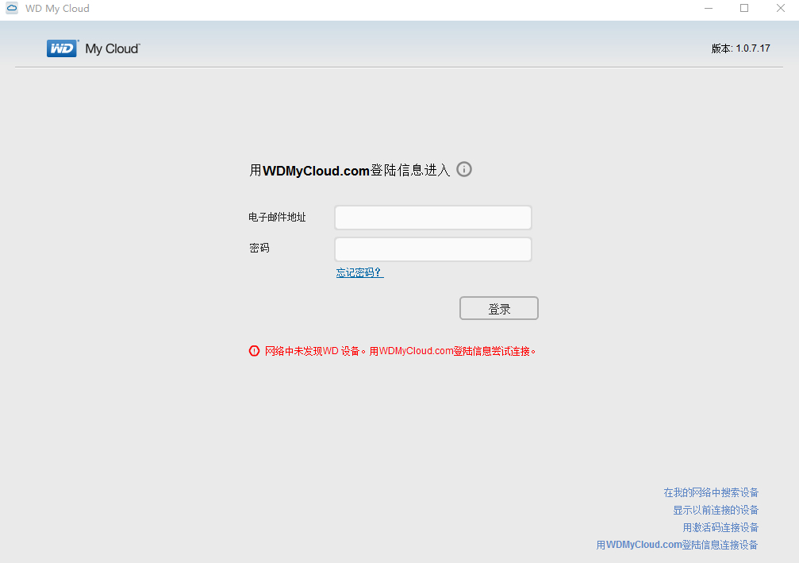The height and width of the screenshot is (563, 799).
Task: Close the WD My Cloud window
Action: tap(780, 8)
